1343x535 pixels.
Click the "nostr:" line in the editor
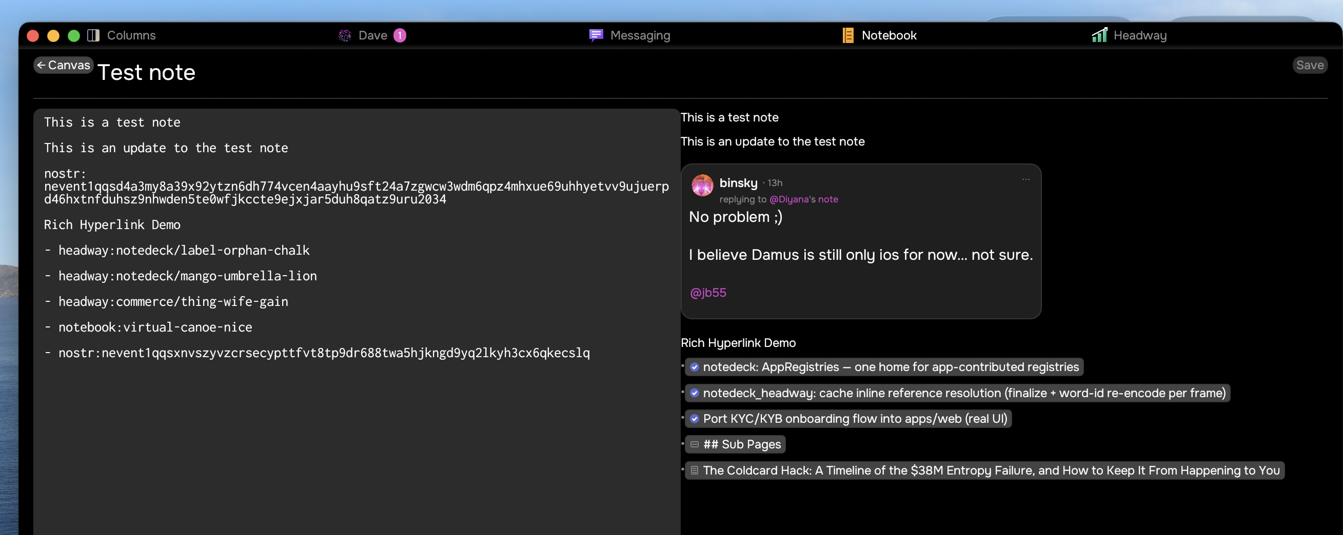point(65,174)
